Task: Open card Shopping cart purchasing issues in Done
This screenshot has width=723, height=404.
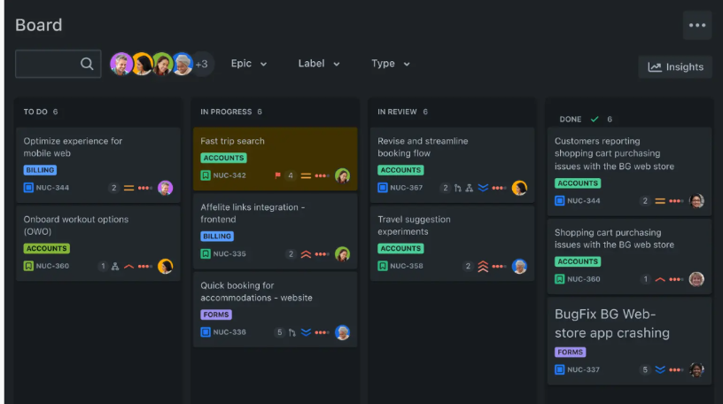Action: (629, 256)
